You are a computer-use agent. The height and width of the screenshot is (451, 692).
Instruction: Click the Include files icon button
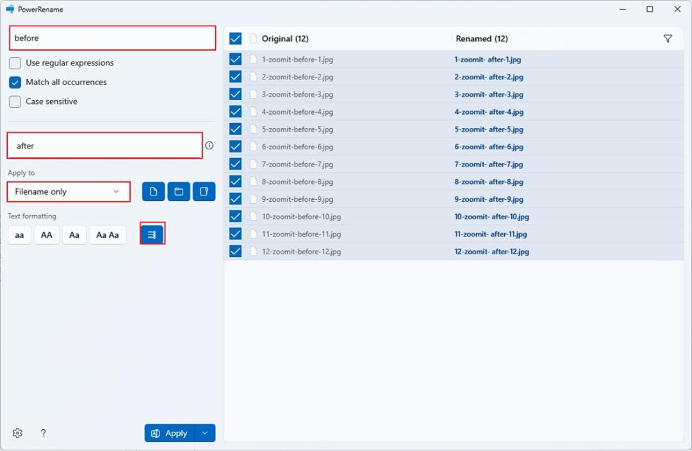[x=153, y=192]
